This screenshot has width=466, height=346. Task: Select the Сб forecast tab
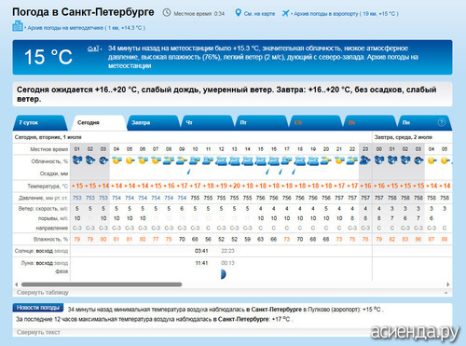click(x=315, y=123)
